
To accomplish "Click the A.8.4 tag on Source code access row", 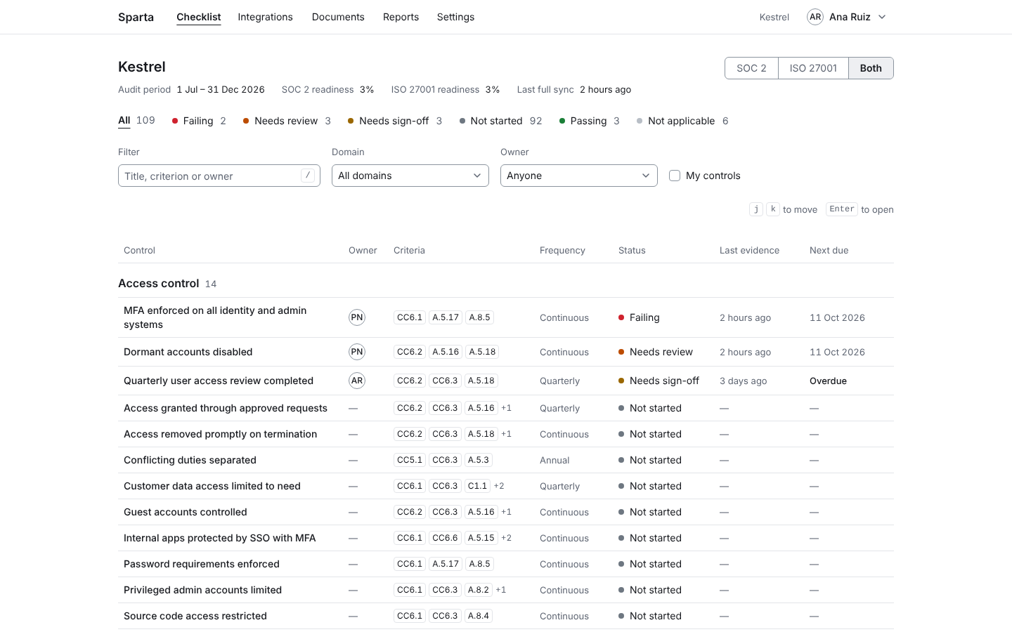I will (479, 616).
